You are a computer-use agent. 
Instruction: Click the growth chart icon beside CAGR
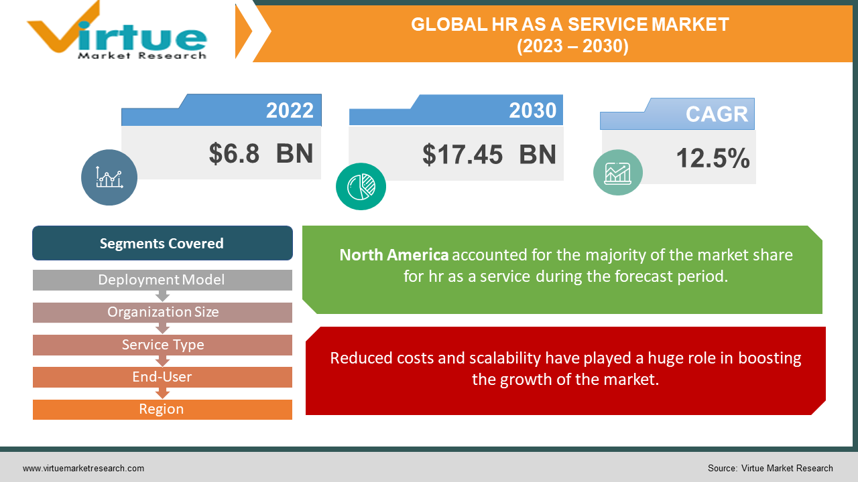618,173
